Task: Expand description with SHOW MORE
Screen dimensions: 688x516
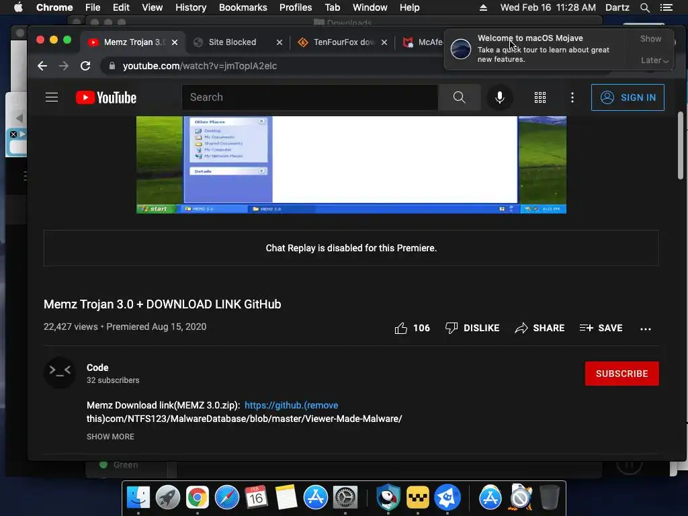Action: 110,437
